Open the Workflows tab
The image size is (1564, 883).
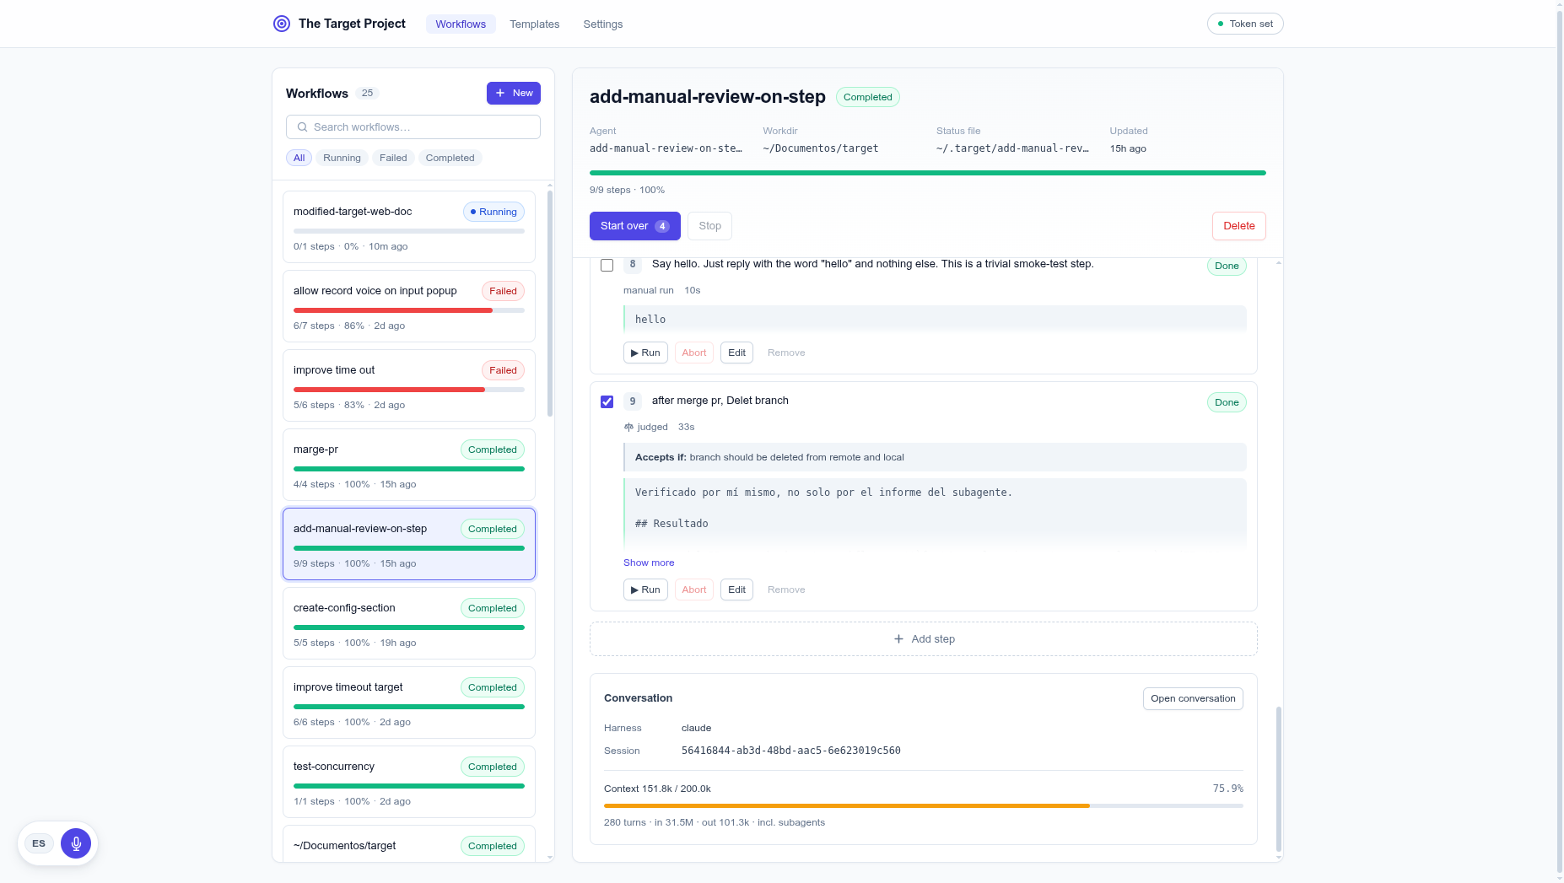tap(461, 24)
